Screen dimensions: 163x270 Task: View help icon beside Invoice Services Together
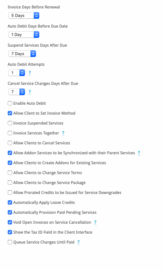click(x=64, y=133)
